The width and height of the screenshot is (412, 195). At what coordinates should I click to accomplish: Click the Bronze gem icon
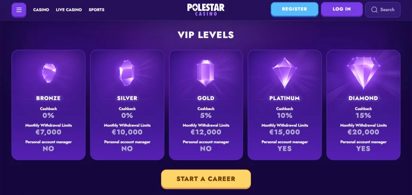[49, 73]
